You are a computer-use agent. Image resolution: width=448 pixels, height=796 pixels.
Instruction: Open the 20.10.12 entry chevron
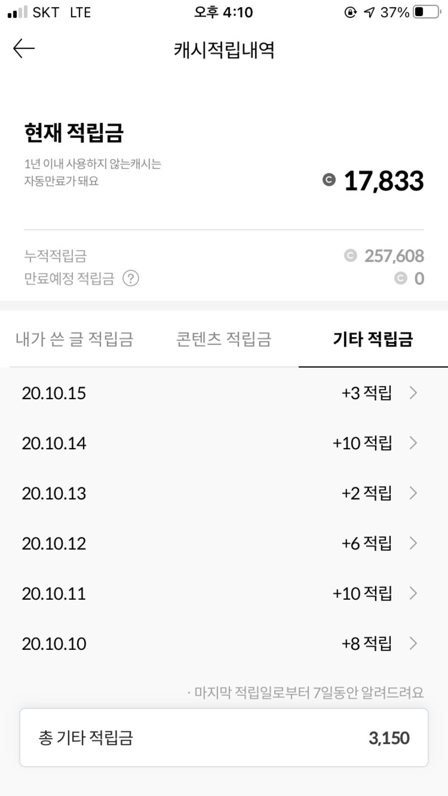[413, 543]
